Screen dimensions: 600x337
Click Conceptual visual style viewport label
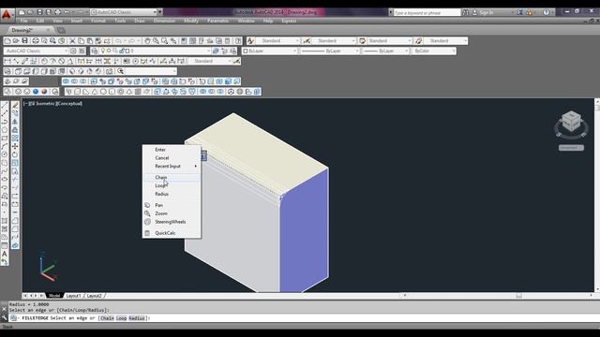point(69,104)
